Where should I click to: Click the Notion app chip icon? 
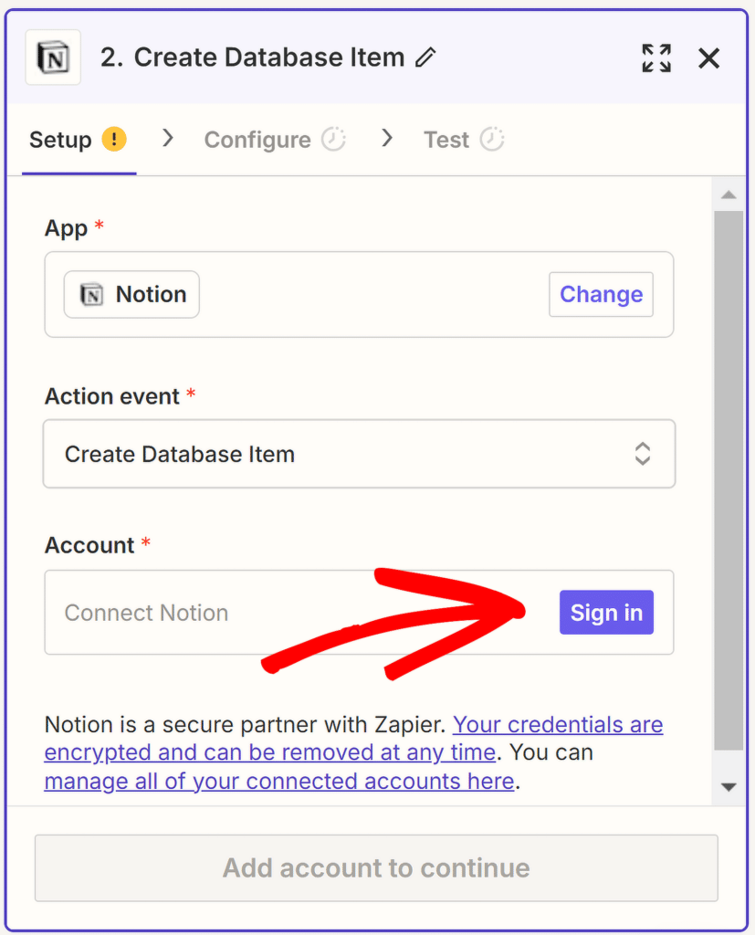pos(92,294)
